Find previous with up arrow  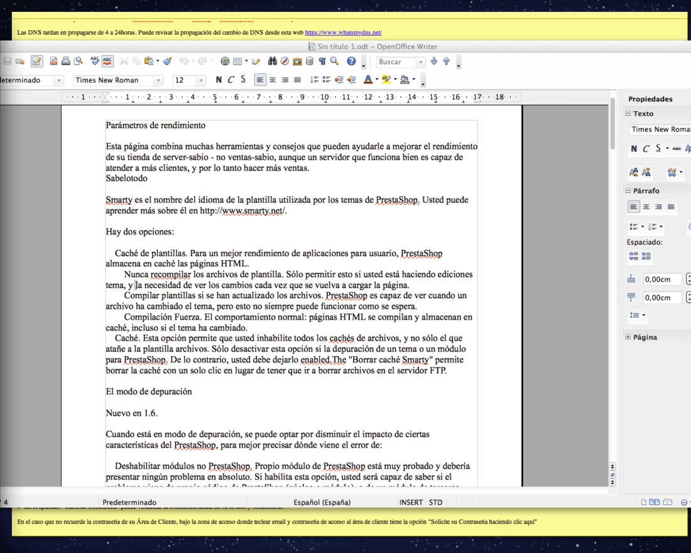447,62
